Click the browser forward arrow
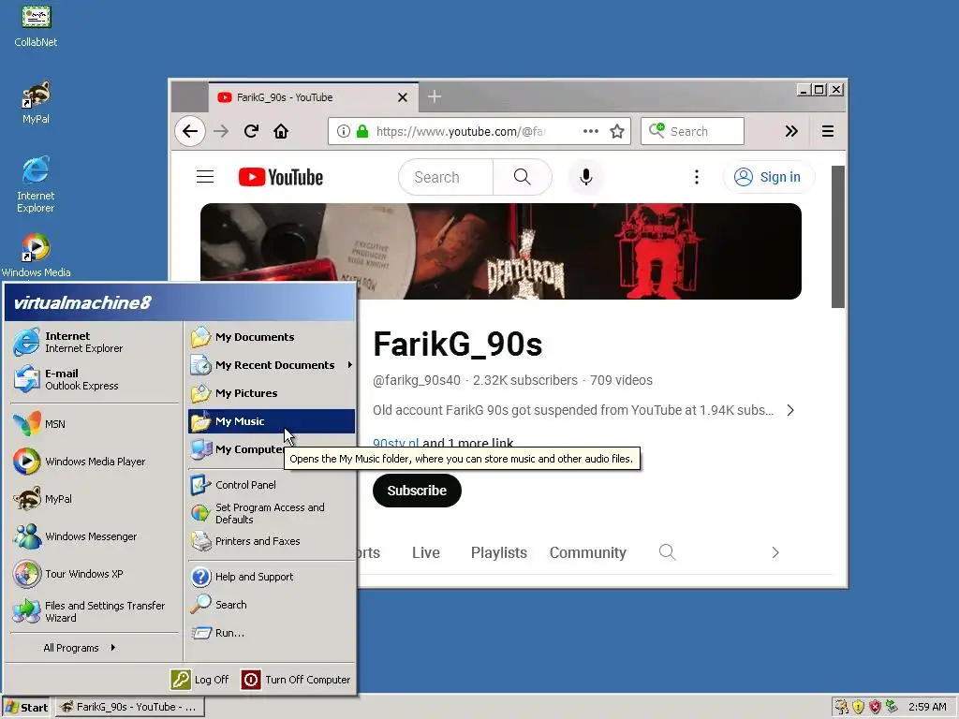959x719 pixels. [x=221, y=131]
